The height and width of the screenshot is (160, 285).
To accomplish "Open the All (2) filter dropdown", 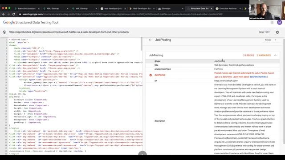I will coord(270,40).
